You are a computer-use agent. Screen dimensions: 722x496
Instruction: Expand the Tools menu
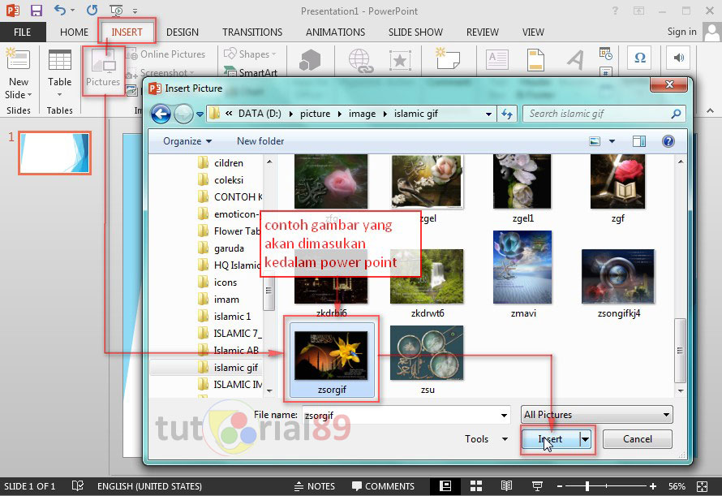tap(486, 439)
